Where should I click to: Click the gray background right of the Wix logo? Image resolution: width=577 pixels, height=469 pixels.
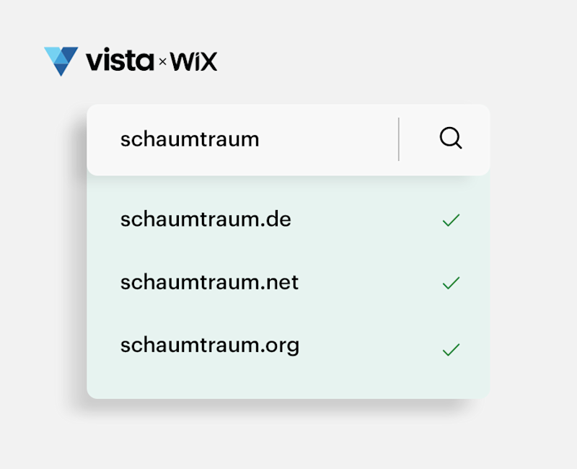[x=361, y=61]
